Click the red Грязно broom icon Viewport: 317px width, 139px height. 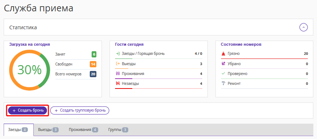[224, 54]
